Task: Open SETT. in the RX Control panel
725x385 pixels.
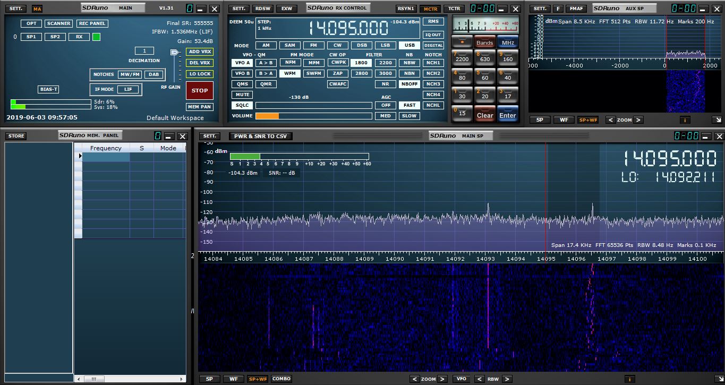Action: (238, 8)
